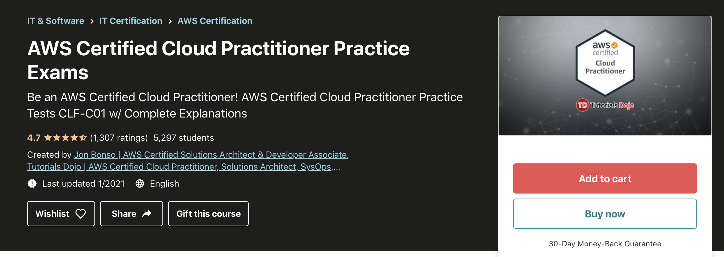This screenshot has height=257, width=724.
Task: Open Jon Bonso instructor profile link
Action: click(x=210, y=155)
